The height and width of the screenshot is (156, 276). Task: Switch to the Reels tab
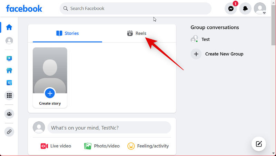click(x=137, y=33)
